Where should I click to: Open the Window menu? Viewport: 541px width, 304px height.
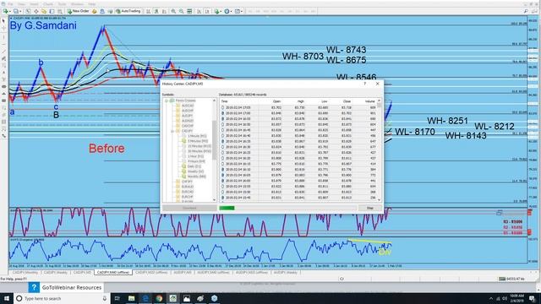(77, 4)
